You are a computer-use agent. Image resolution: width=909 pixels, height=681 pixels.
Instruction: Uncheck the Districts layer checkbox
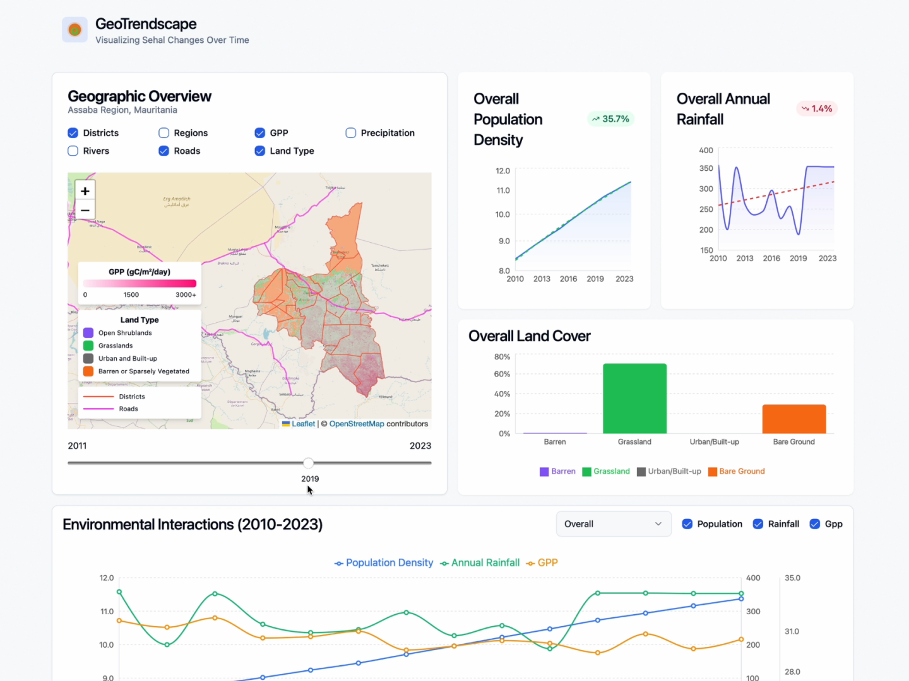73,133
